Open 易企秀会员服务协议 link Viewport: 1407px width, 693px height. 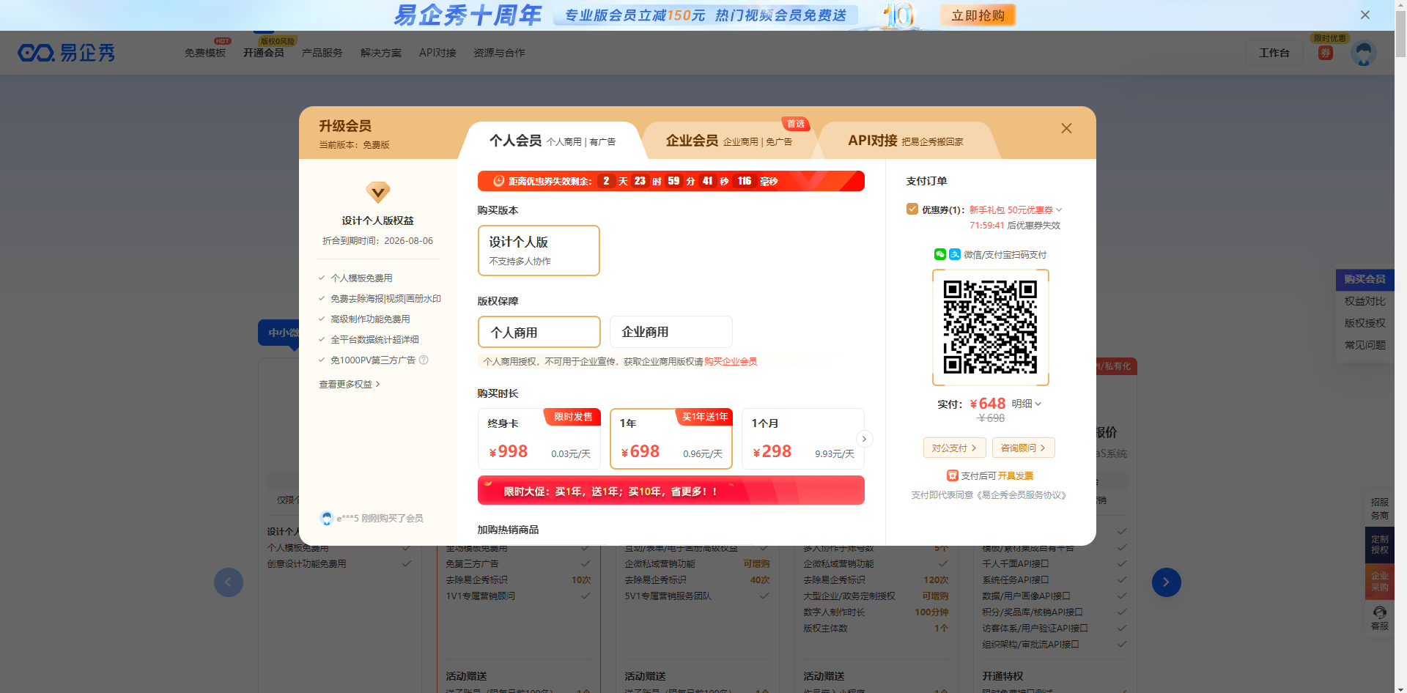point(1021,495)
